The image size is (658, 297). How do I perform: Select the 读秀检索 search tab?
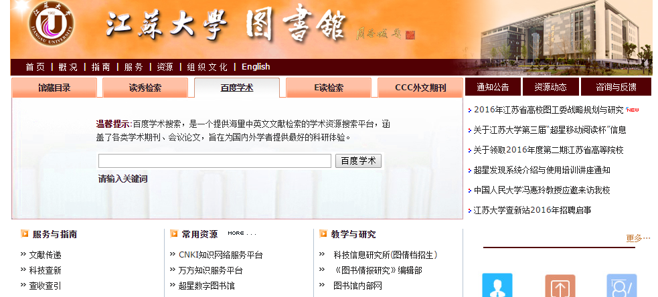point(145,88)
